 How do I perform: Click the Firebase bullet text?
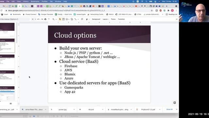click(x=71, y=66)
